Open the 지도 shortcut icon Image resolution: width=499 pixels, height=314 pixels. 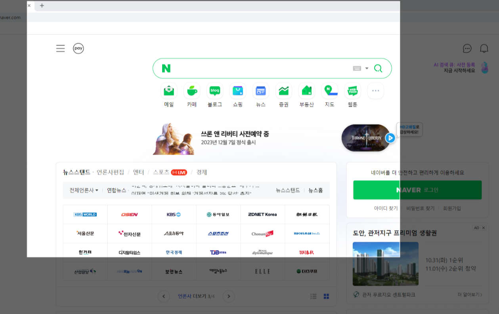click(x=330, y=91)
